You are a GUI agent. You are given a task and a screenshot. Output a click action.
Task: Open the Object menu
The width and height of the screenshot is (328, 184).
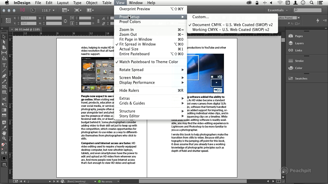(92, 3)
